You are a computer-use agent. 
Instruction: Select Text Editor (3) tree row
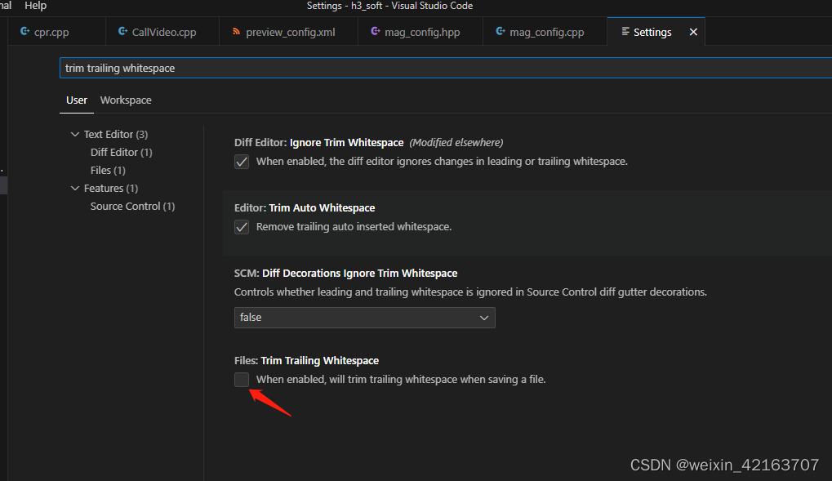coord(116,134)
